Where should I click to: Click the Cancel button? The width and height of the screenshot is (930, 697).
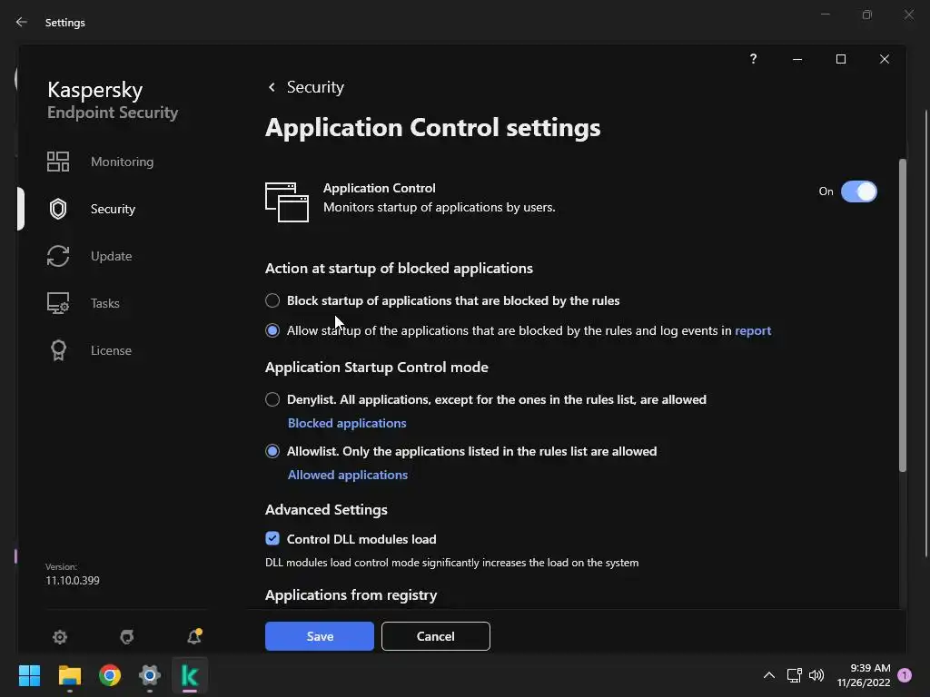coord(436,636)
